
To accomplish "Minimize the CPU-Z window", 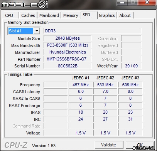I will [122, 2].
